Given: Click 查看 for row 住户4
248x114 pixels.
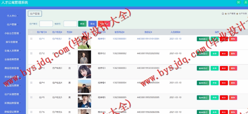Looking at the screenshot, I should 215,83.
